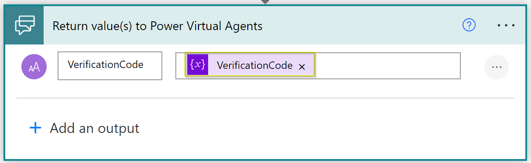Click the far right end of value input
This screenshot has width=531, height=163.
click(x=455, y=66)
